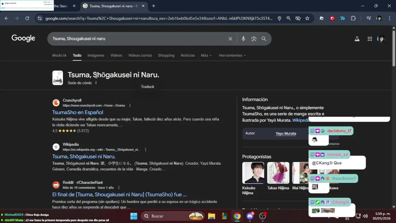Open League of Legends from the taskbar

224,216
